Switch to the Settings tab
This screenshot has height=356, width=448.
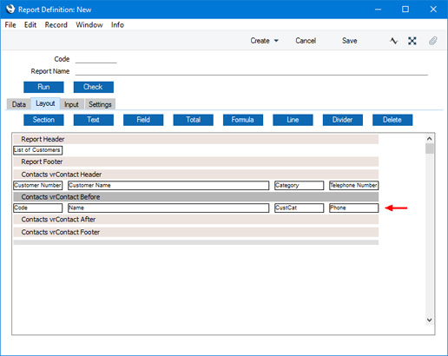pyautogui.click(x=100, y=104)
